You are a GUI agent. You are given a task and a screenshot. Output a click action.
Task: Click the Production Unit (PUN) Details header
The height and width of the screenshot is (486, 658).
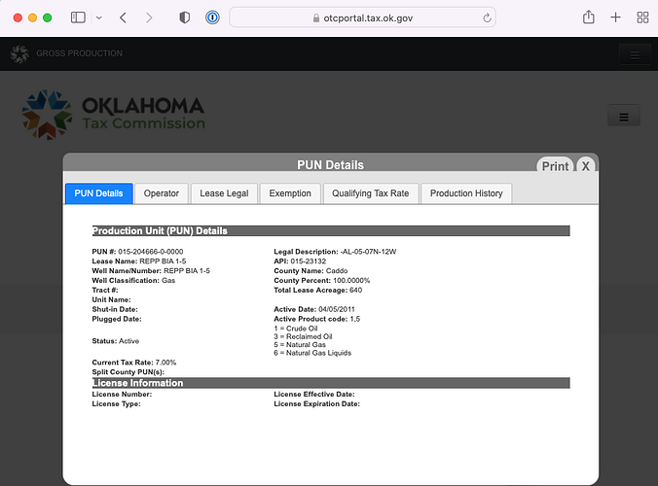(x=331, y=231)
